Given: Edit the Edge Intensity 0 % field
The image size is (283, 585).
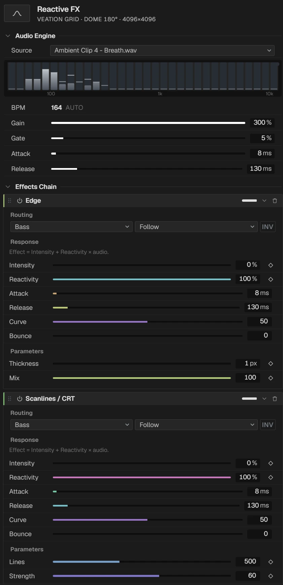Looking at the screenshot, I should click(248, 265).
